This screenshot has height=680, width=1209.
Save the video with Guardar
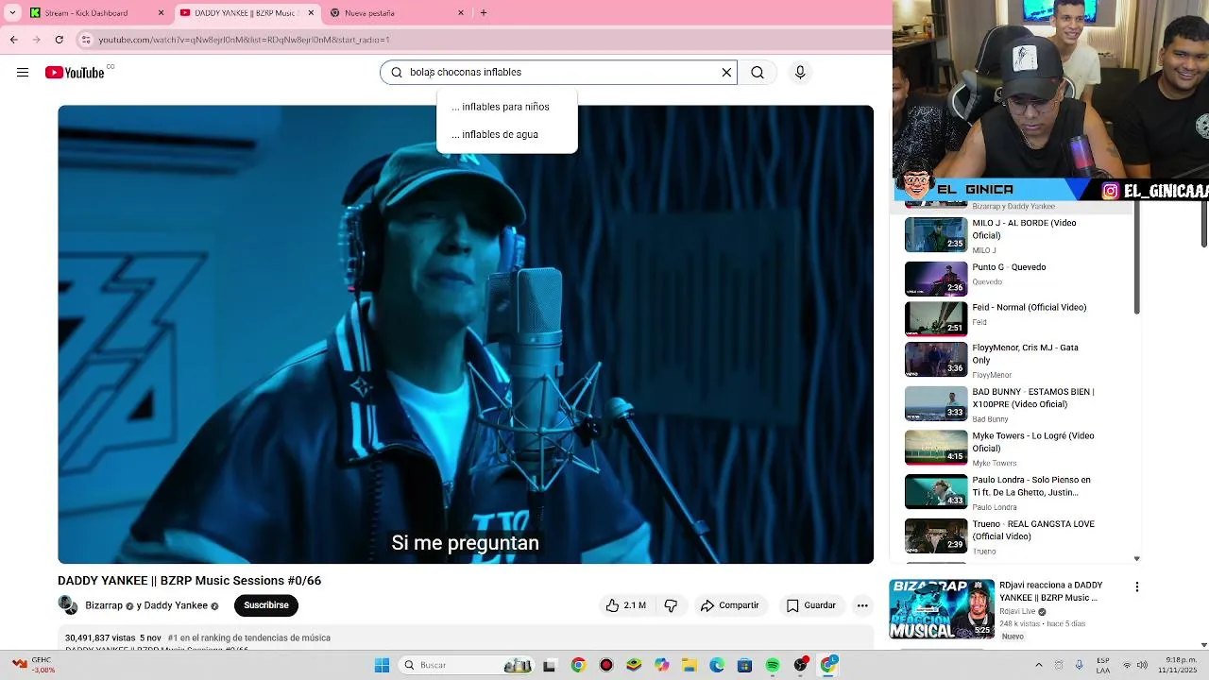pos(811,605)
